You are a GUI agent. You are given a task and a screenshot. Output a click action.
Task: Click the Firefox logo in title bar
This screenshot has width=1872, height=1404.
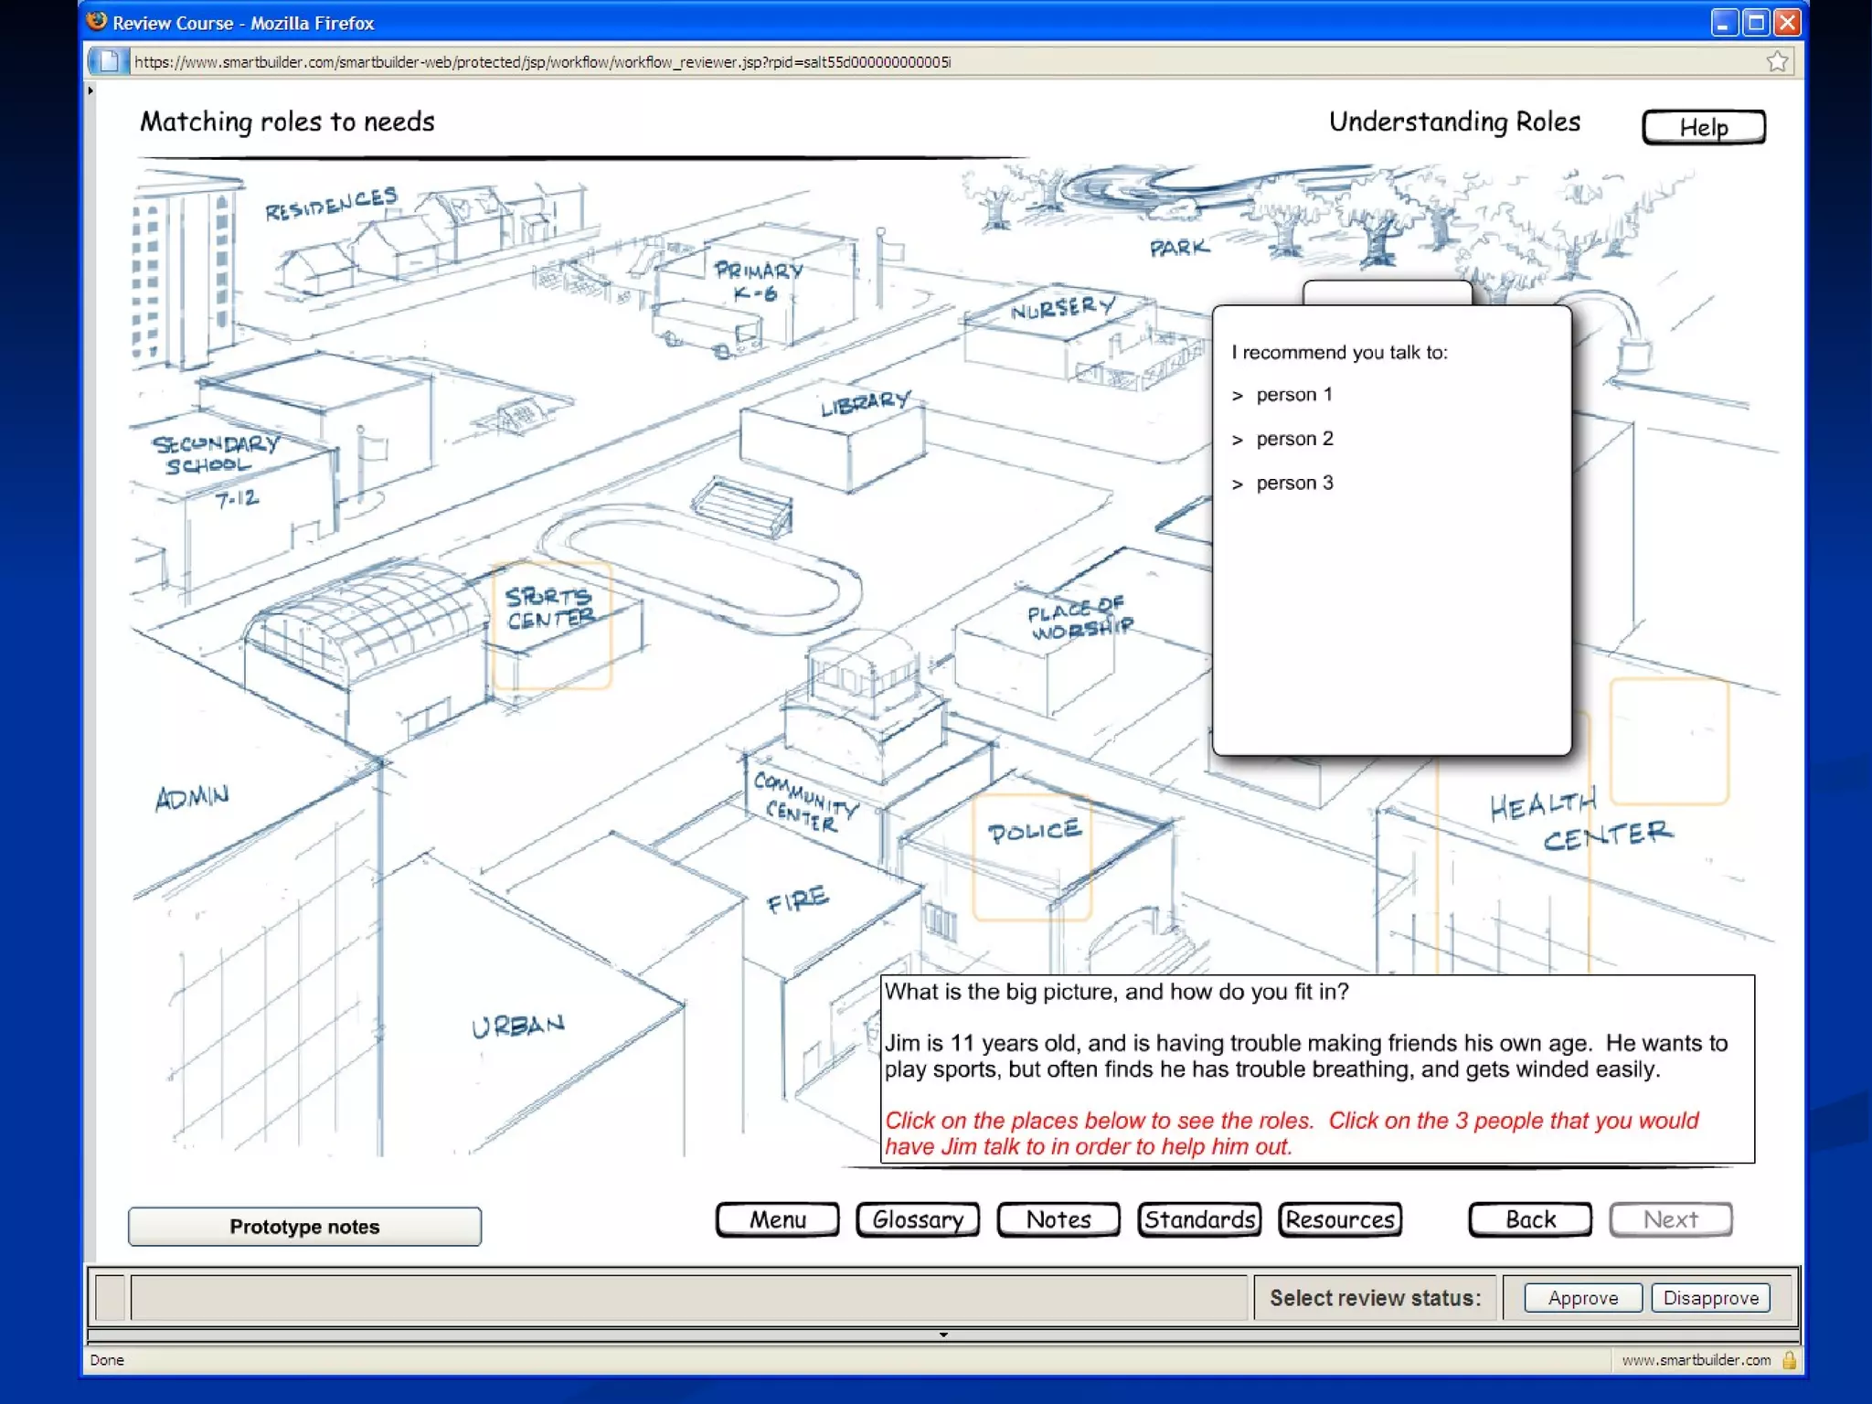(x=97, y=21)
